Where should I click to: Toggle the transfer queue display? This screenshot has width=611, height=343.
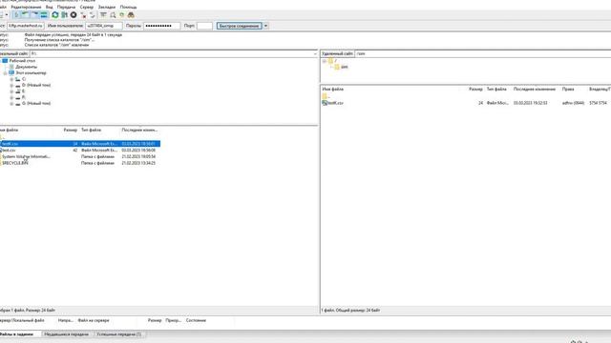pyautogui.click(x=44, y=15)
